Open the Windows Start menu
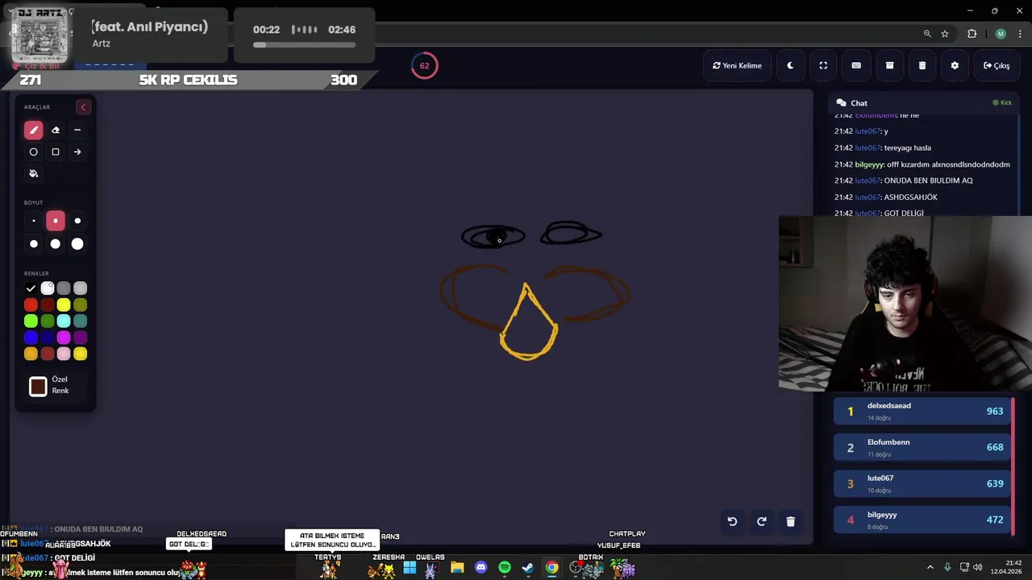The image size is (1032, 580). (410, 568)
